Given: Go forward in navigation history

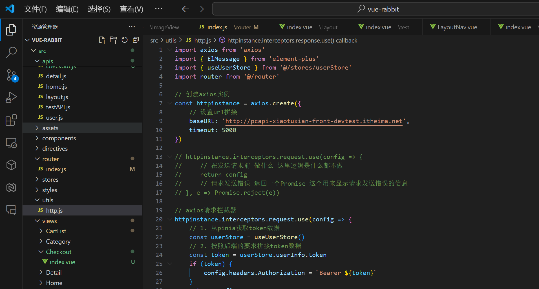Looking at the screenshot, I should [200, 9].
